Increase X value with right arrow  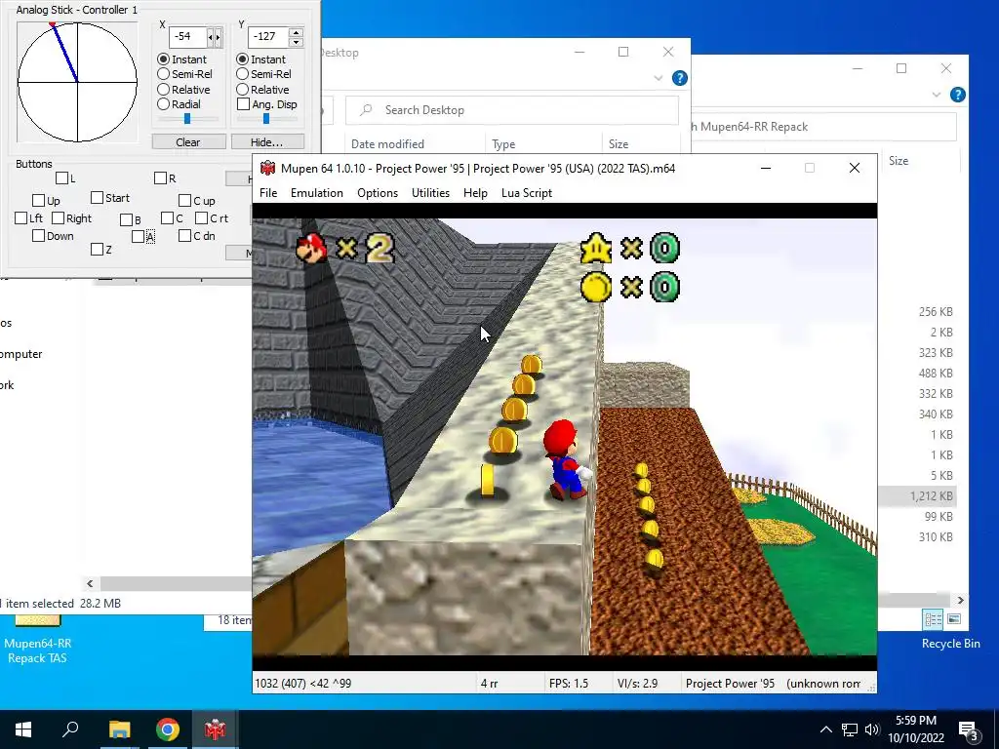click(x=218, y=37)
